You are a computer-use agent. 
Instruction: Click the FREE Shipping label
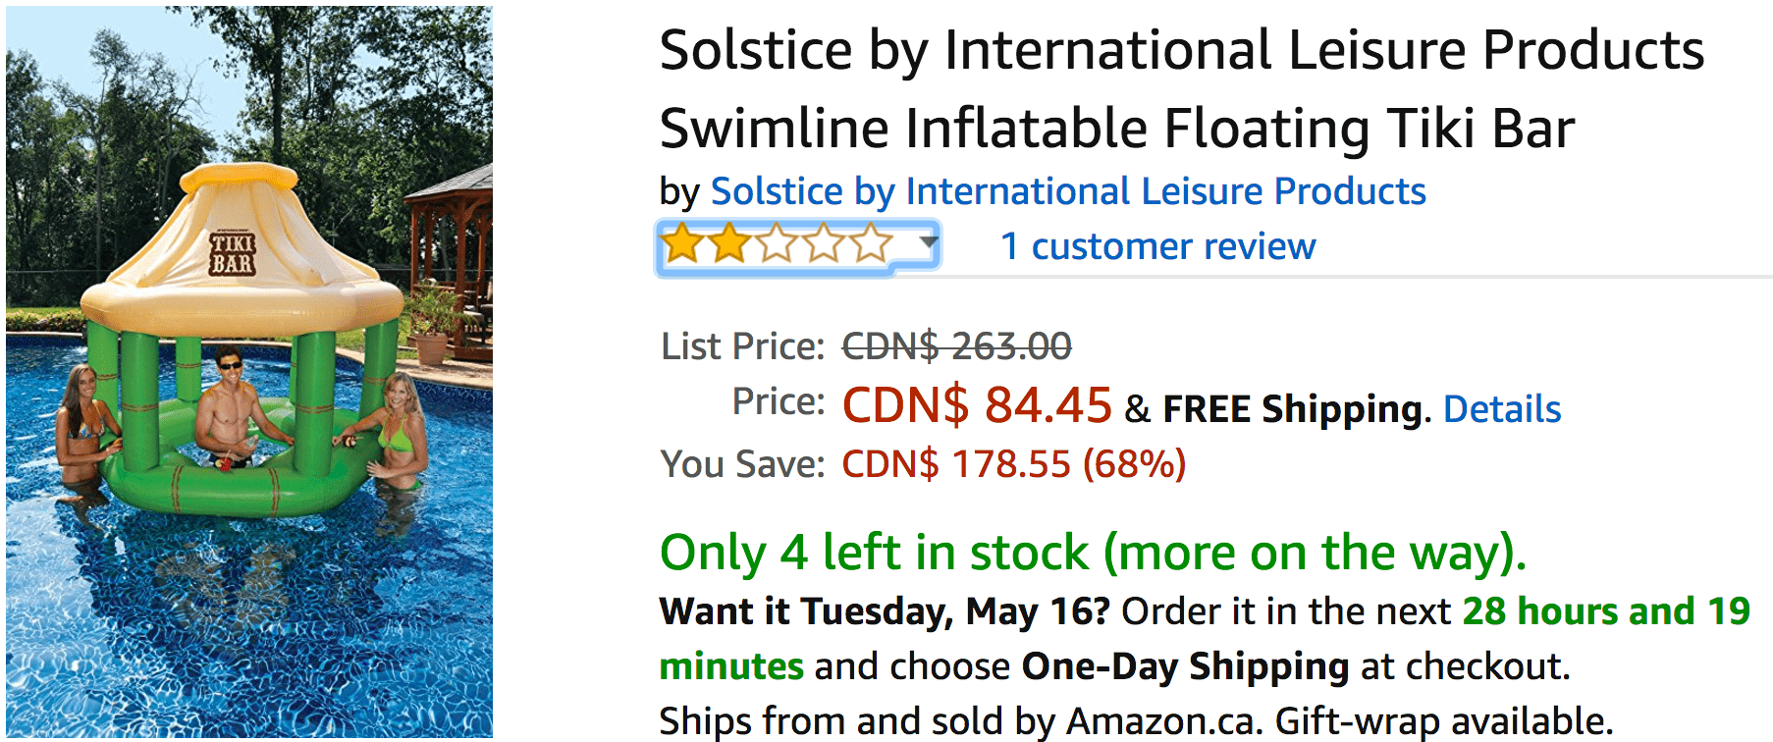click(1292, 409)
